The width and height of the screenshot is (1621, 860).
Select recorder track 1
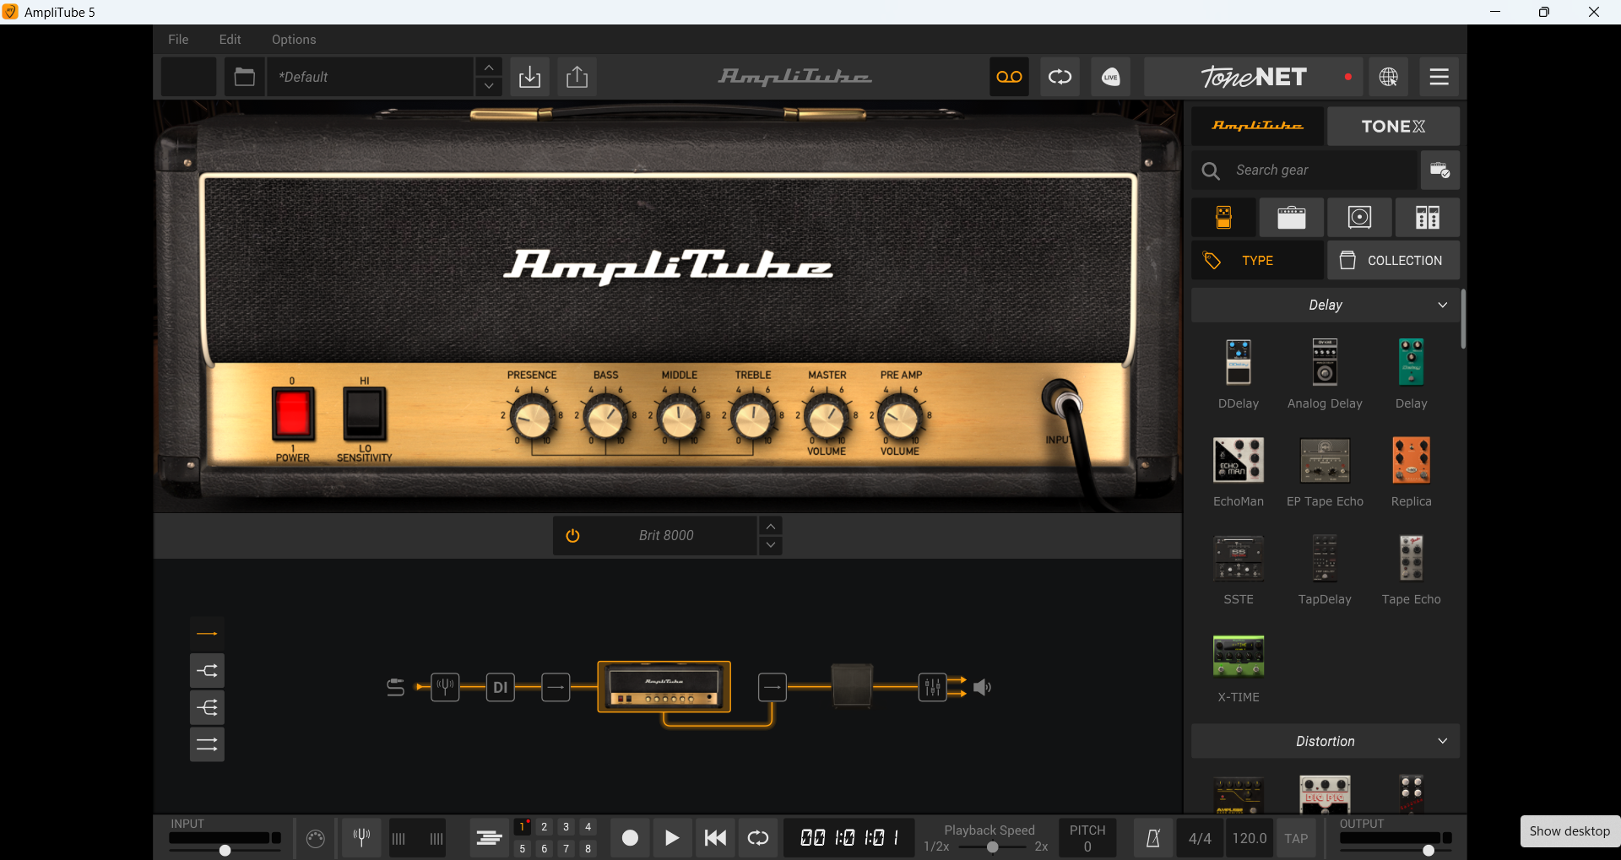pyautogui.click(x=523, y=827)
